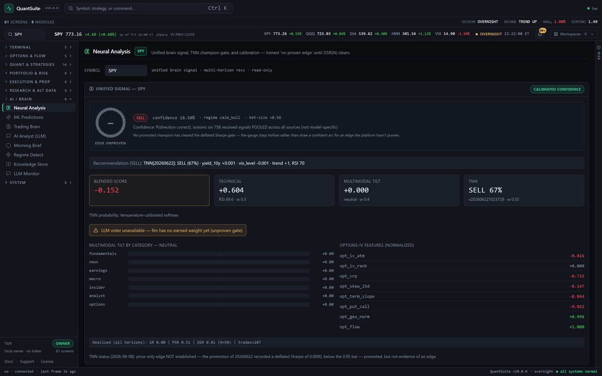Viewport: 602px width, 376px height.
Task: Click the earnings tilt bar
Action: pyautogui.click(x=219, y=271)
